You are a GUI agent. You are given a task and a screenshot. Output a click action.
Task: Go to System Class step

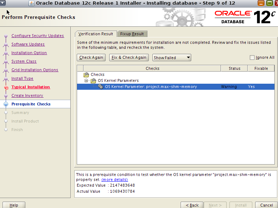click(x=24, y=61)
